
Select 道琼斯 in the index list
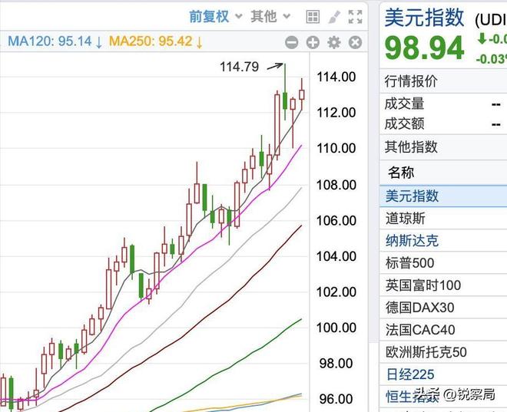(405, 219)
